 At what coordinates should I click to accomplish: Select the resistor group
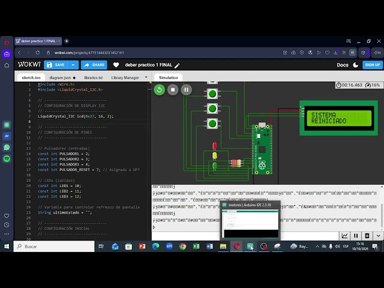(236, 163)
